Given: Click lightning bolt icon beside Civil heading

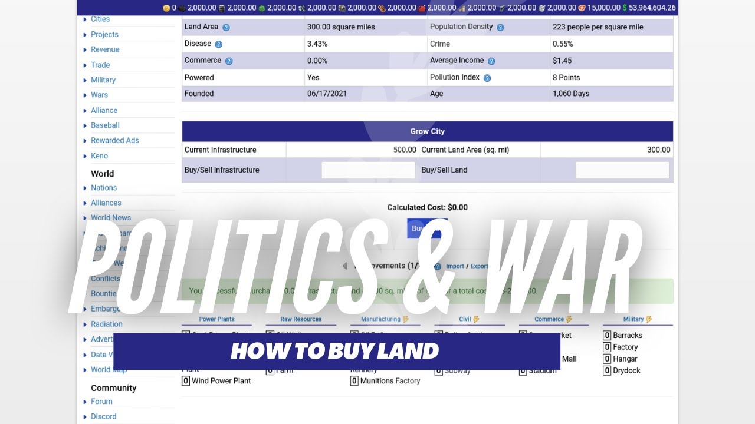Looking at the screenshot, I should (x=477, y=319).
